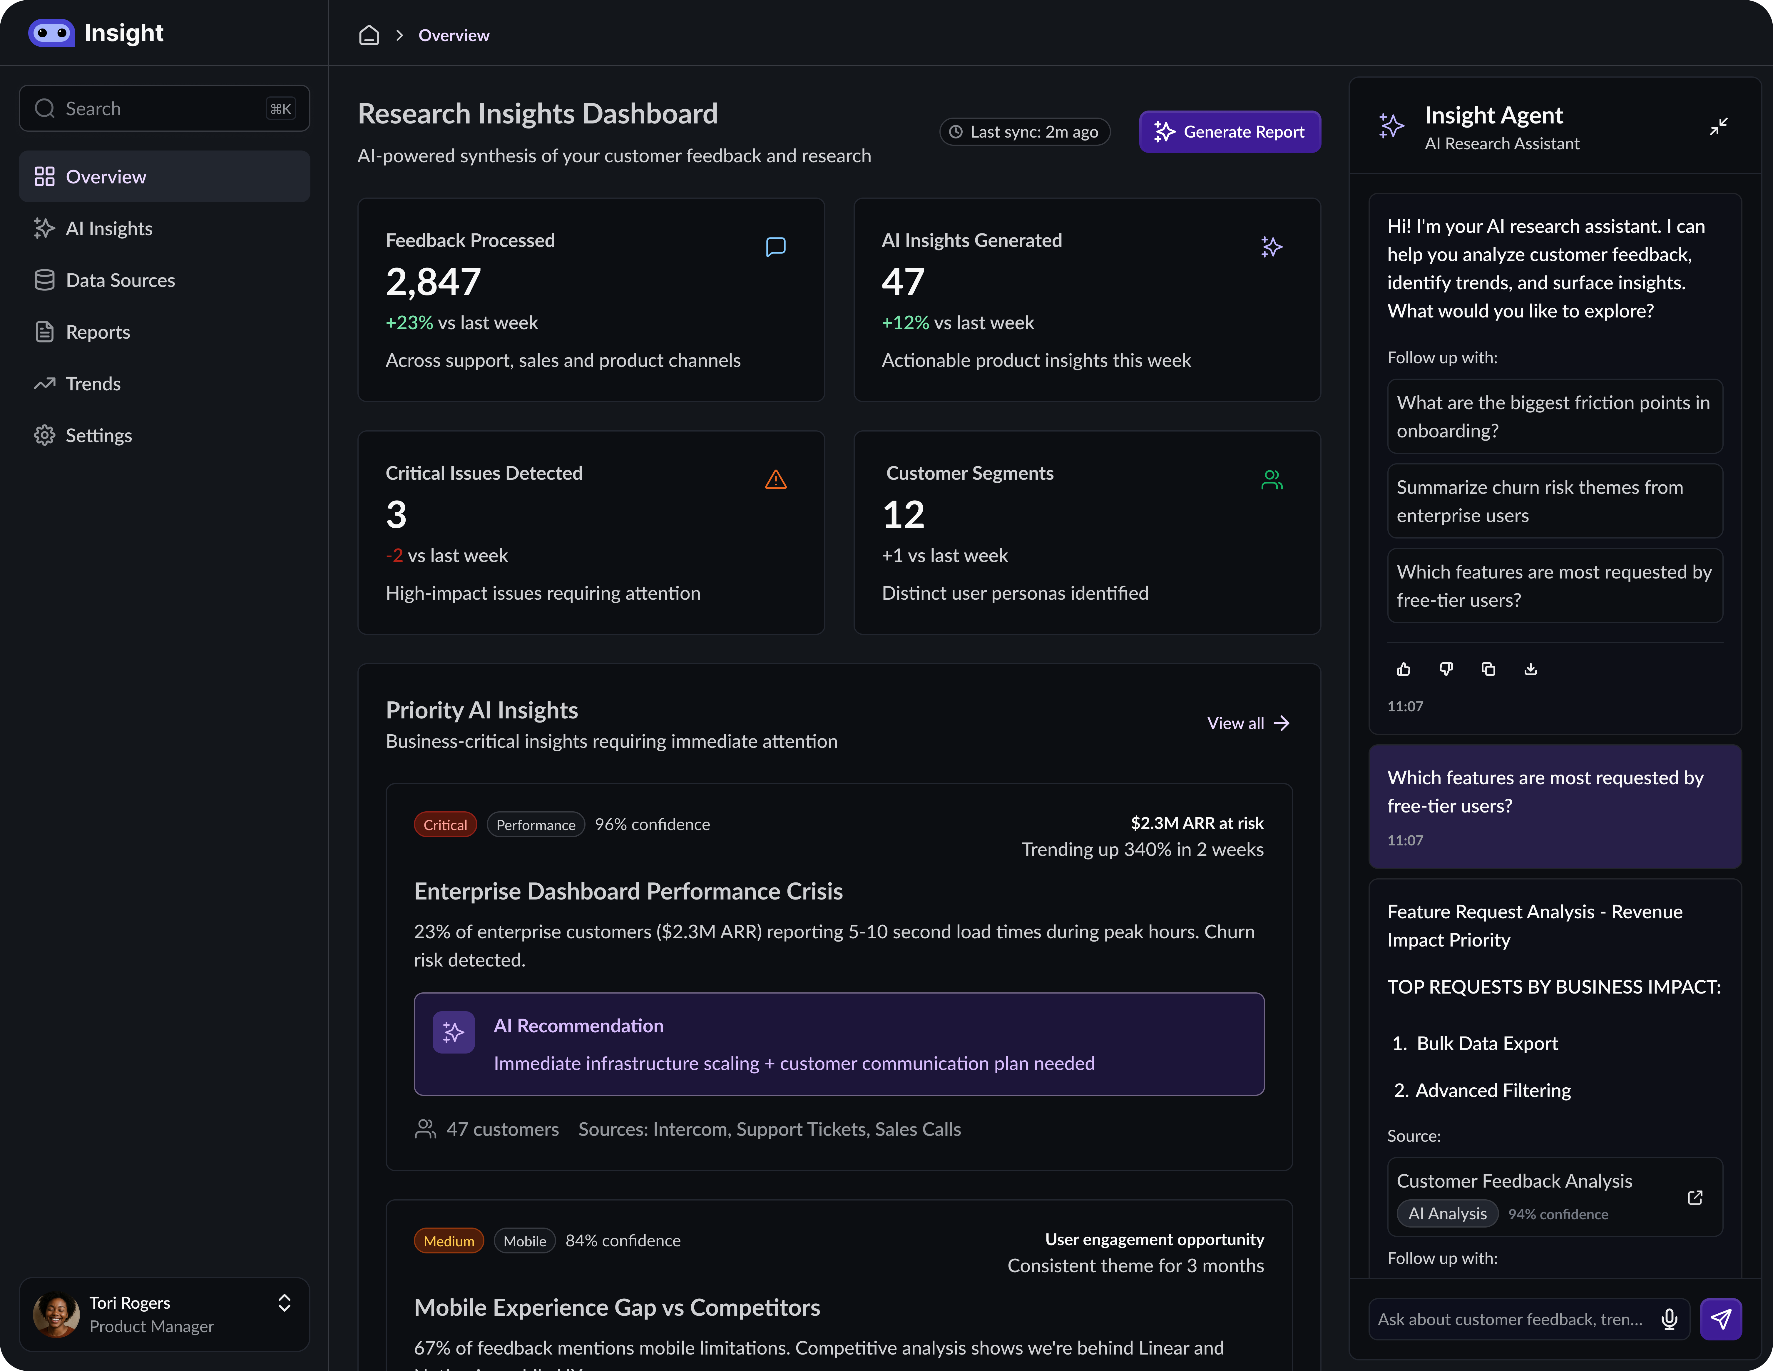
Task: Copy the assistant message with copy icon
Action: click(x=1488, y=669)
